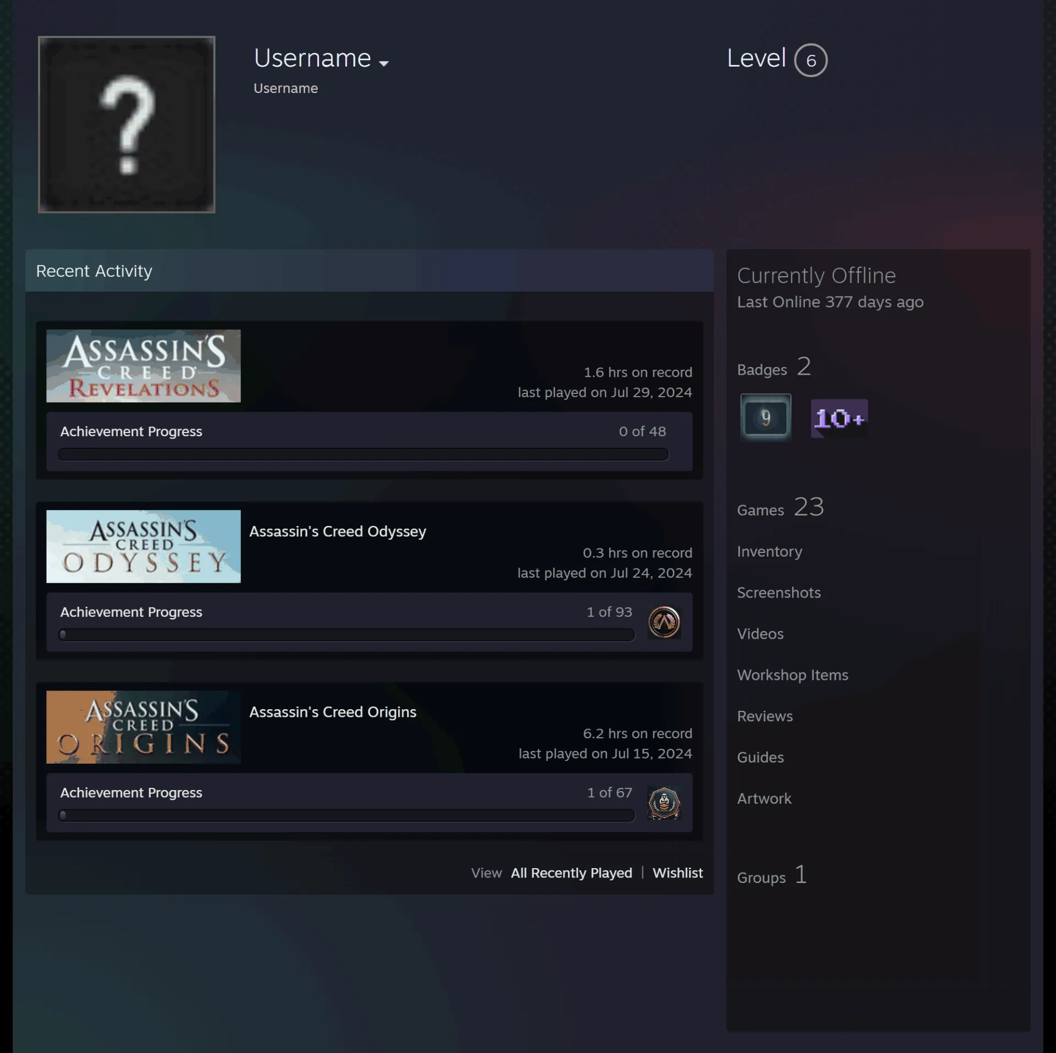Screen dimensions: 1056x1053
Task: Open the Games 23 list
Action: (780, 507)
